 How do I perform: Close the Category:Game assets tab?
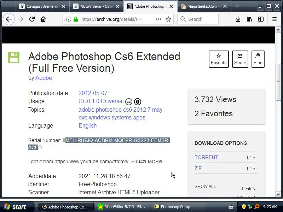(63, 6)
